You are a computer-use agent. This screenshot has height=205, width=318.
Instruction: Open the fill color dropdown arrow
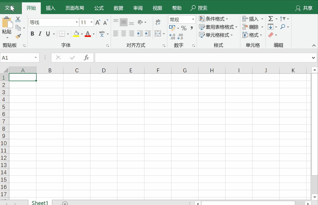tap(82, 34)
